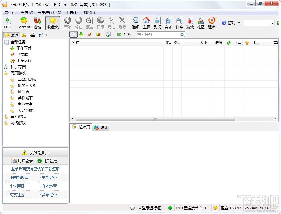Open 机器人大战 game entry
281x214 pixels.
click(x=27, y=86)
